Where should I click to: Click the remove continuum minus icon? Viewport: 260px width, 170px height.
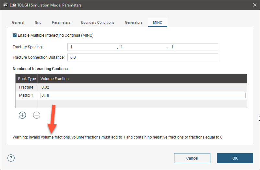37,115
